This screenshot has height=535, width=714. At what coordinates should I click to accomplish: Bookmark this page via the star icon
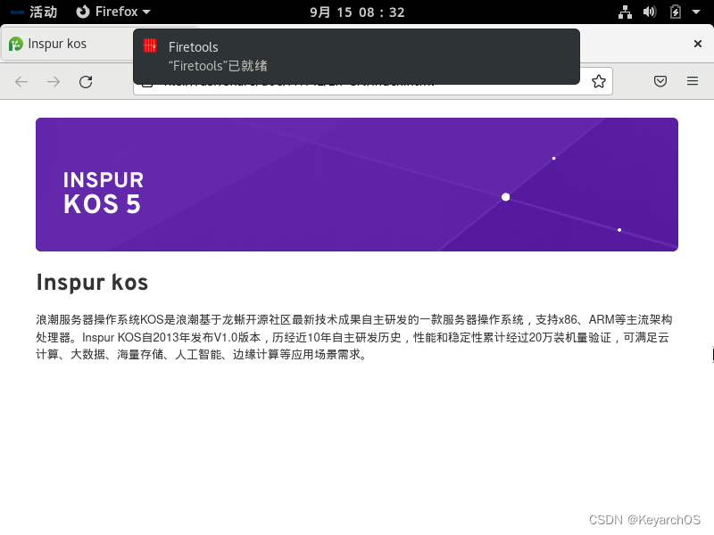coord(598,81)
